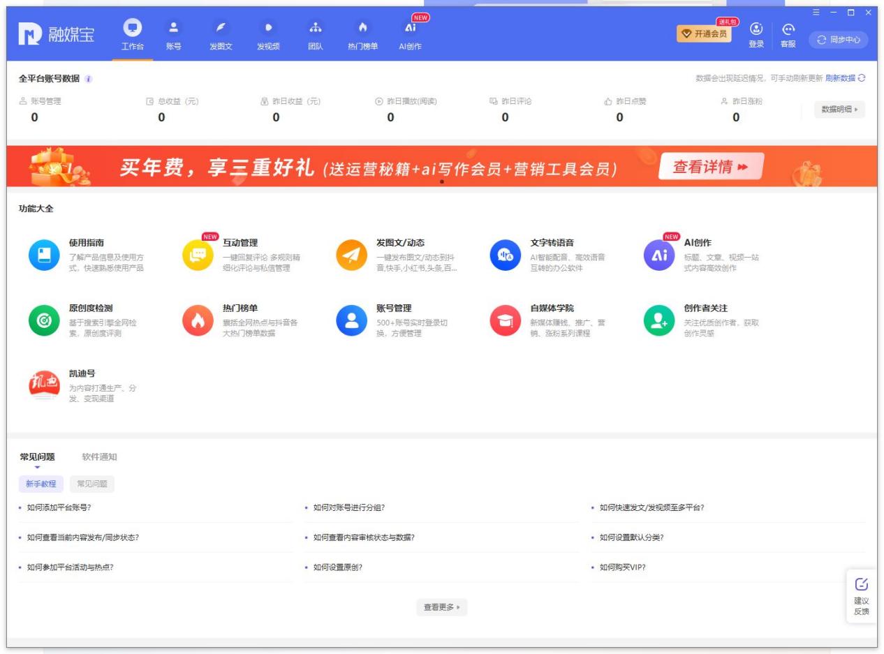Click the 功能大全 section heading
Screen dimensions: 884x654
click(36, 209)
